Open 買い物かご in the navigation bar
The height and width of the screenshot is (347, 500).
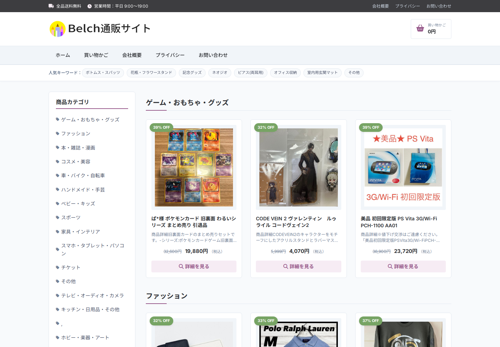pos(96,55)
